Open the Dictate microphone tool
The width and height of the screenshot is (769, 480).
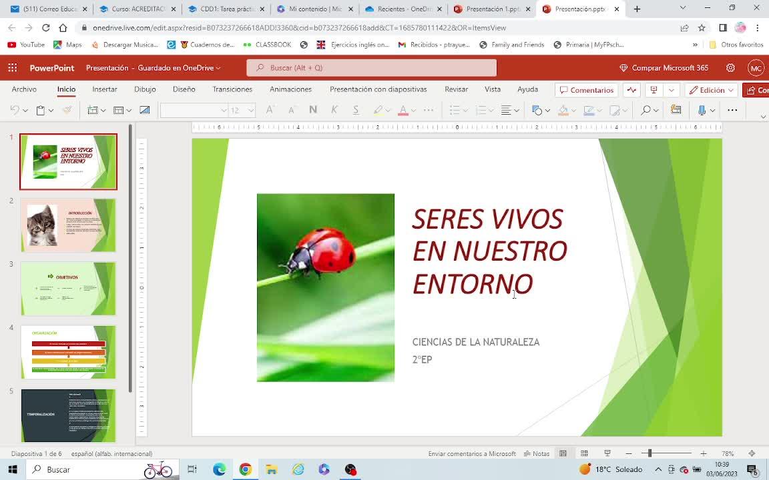(x=702, y=110)
